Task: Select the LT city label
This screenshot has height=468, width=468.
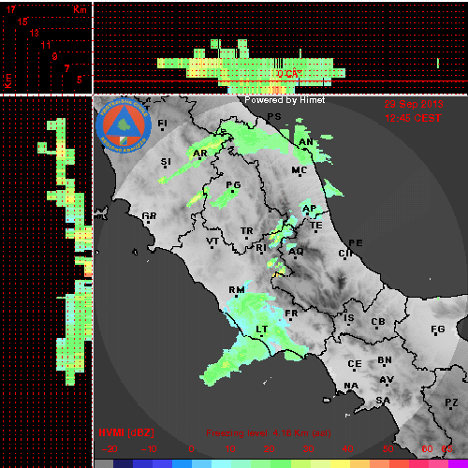Action: point(262,329)
